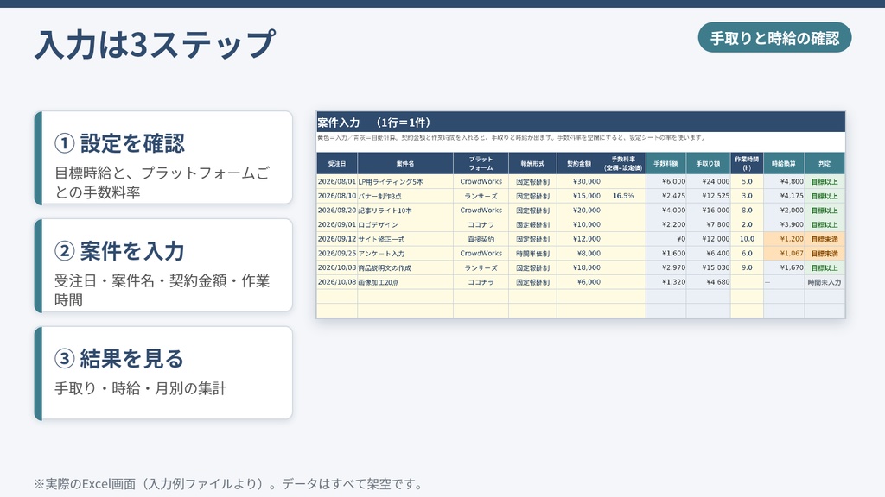Click the 手取りと時給の確認 badge
Viewport: 885px width, 497px height.
[774, 38]
